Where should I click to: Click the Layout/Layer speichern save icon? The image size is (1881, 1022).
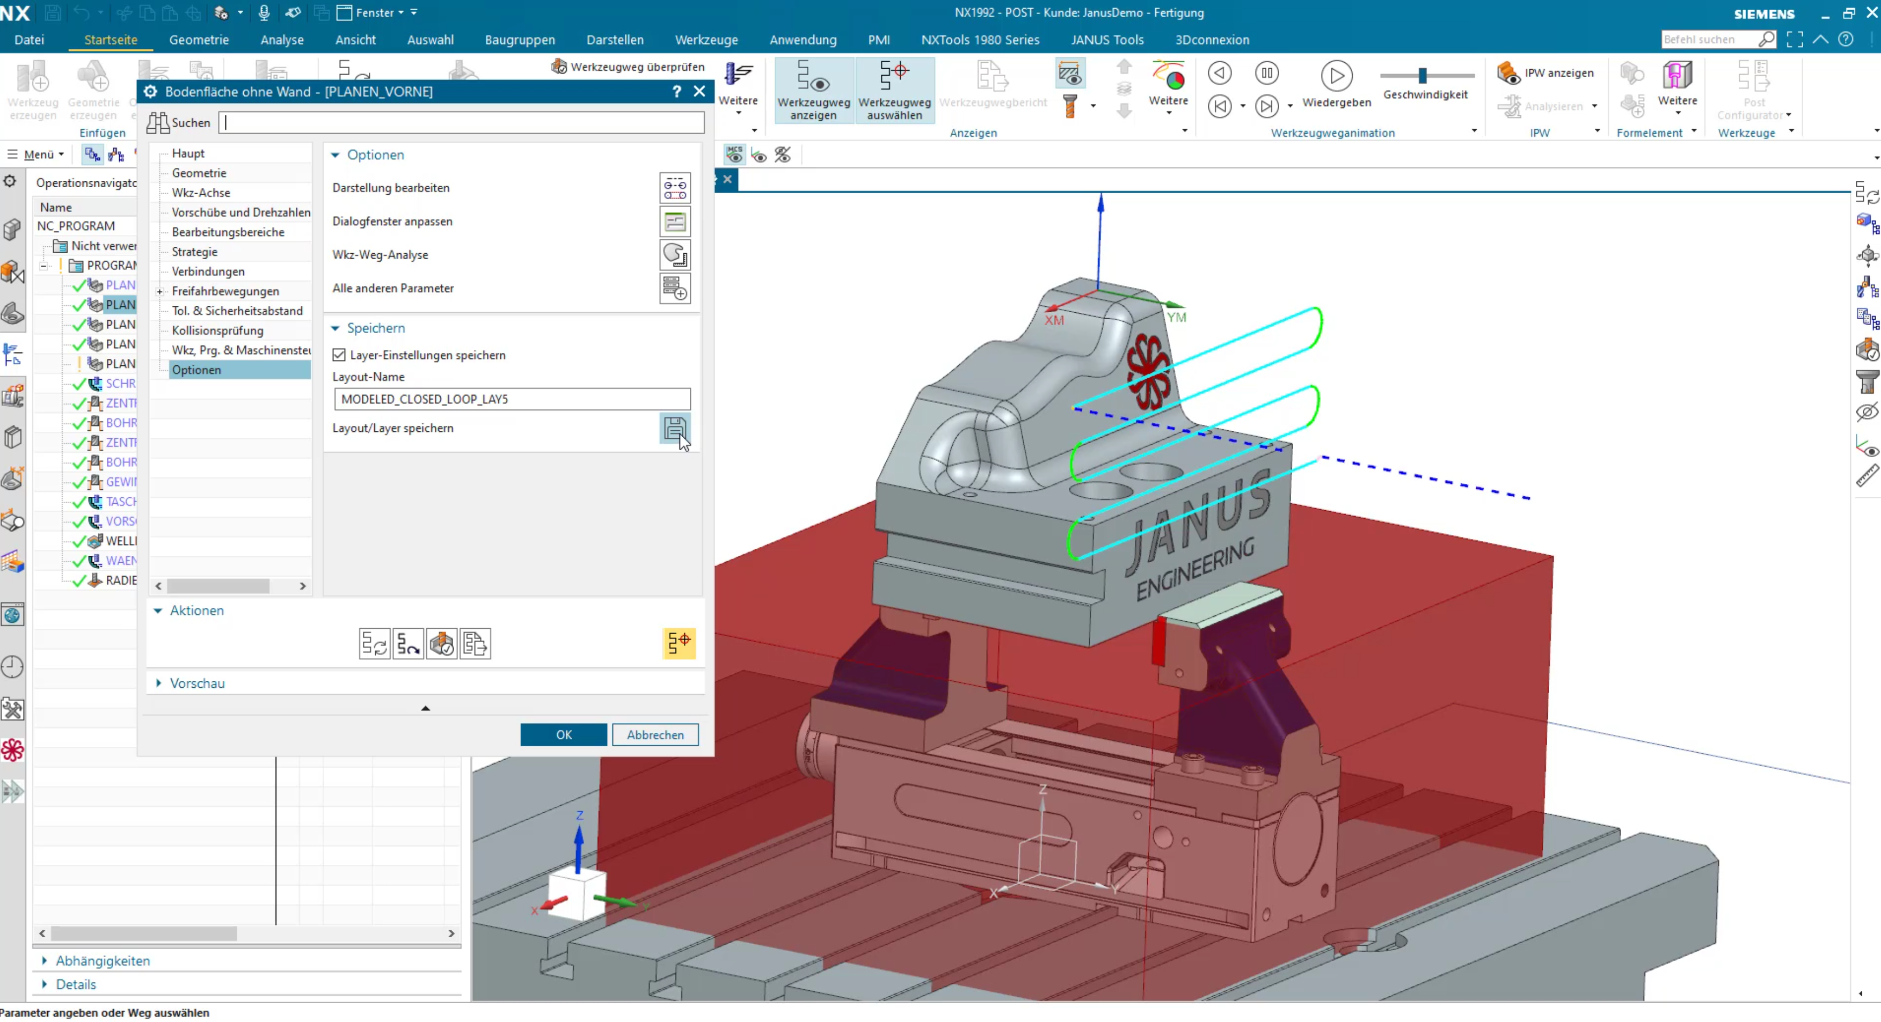tap(675, 429)
